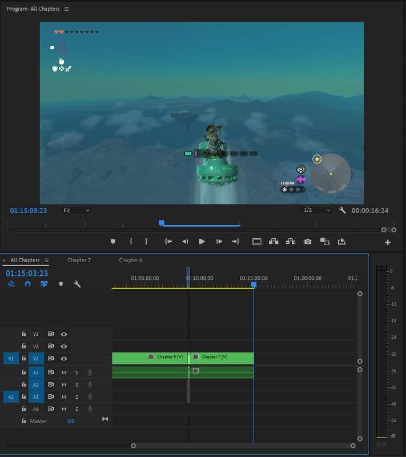Toggle sync lock on V1
406x457 pixels.
(x=51, y=359)
